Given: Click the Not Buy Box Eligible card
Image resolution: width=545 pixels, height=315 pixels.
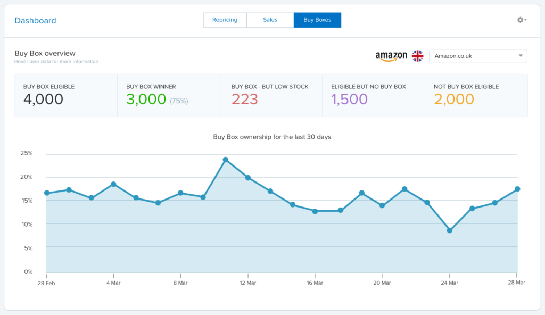Looking at the screenshot, I should click(x=476, y=95).
